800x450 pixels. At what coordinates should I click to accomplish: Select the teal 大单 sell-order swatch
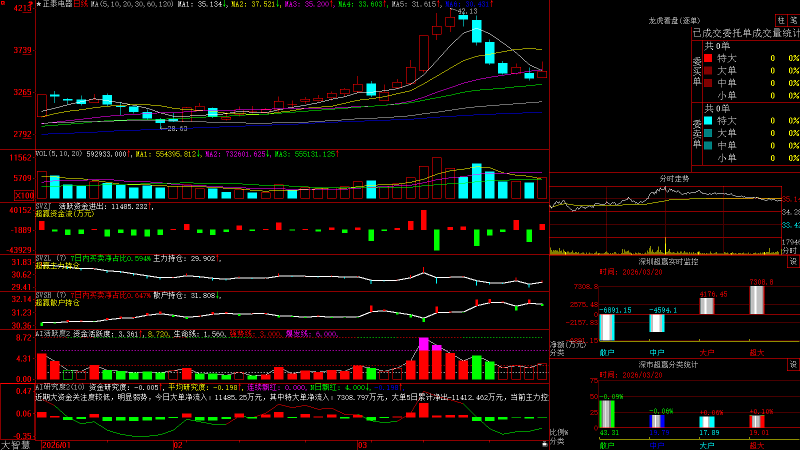(708, 133)
